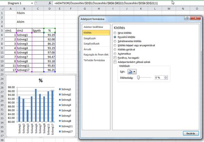The image size is (204, 142).
Task: Open the Adatsor beállításai section
Action: (x=96, y=27)
